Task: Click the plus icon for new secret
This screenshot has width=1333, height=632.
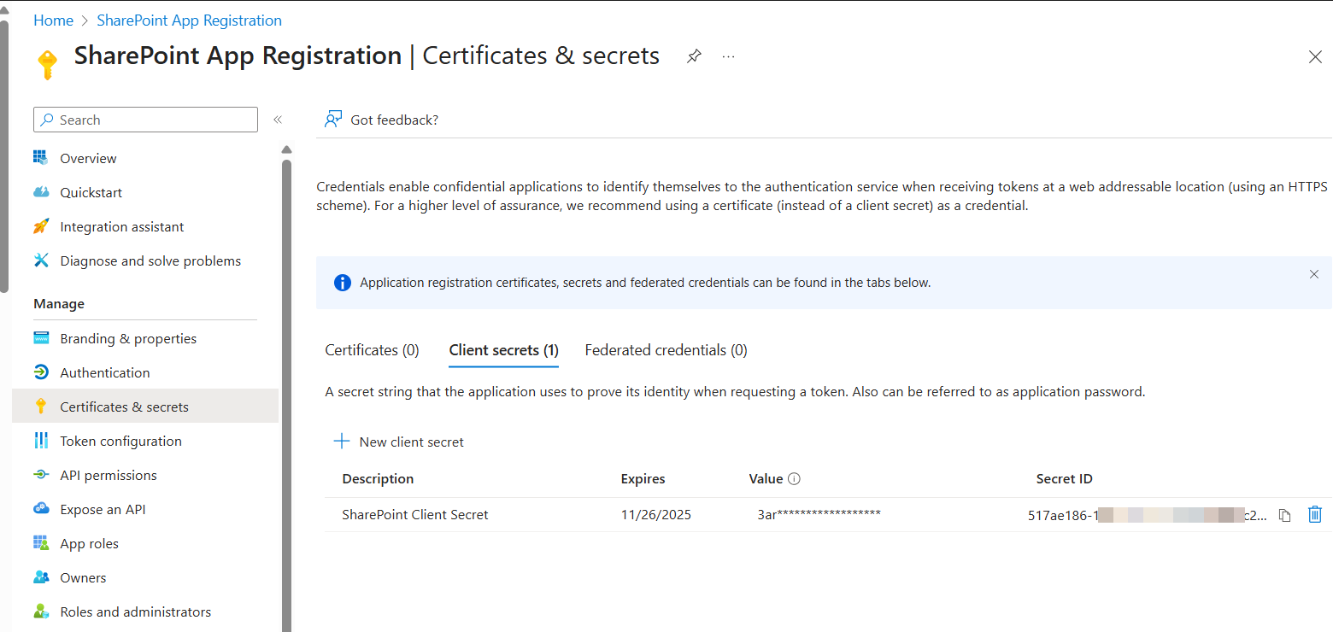Action: tap(342, 442)
